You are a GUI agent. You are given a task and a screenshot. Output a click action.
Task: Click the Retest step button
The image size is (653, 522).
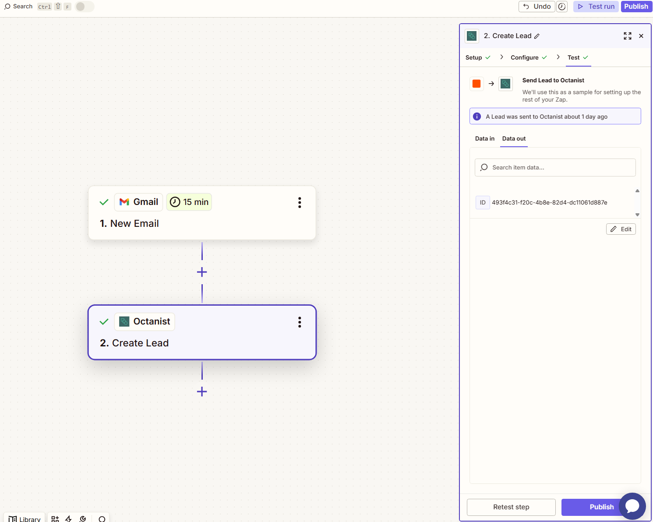pos(511,507)
